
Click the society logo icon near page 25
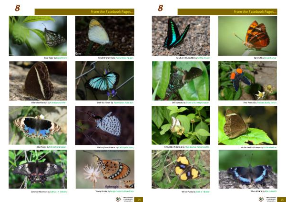(x=261, y=199)
